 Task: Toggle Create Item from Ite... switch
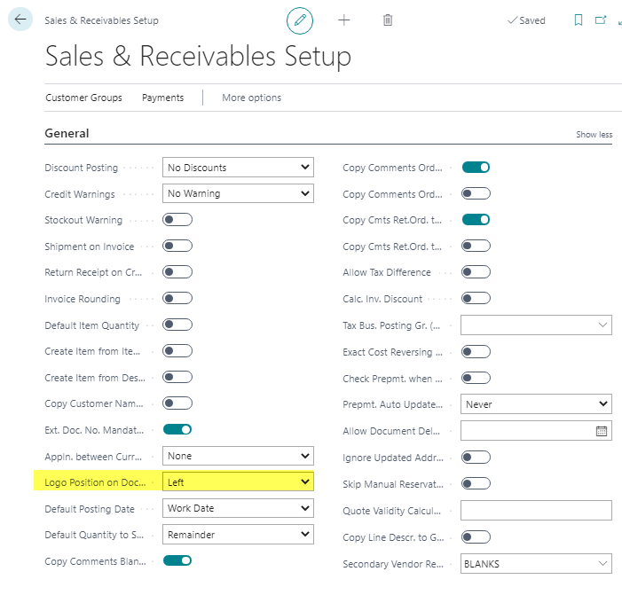tap(177, 351)
